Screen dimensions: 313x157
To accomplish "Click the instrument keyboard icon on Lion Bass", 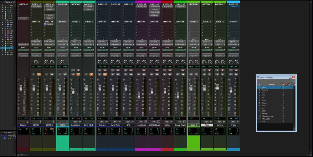I will 146,122.
